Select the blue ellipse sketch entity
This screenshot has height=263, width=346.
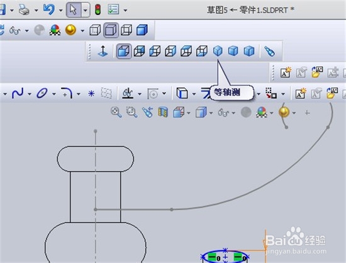click(x=225, y=256)
